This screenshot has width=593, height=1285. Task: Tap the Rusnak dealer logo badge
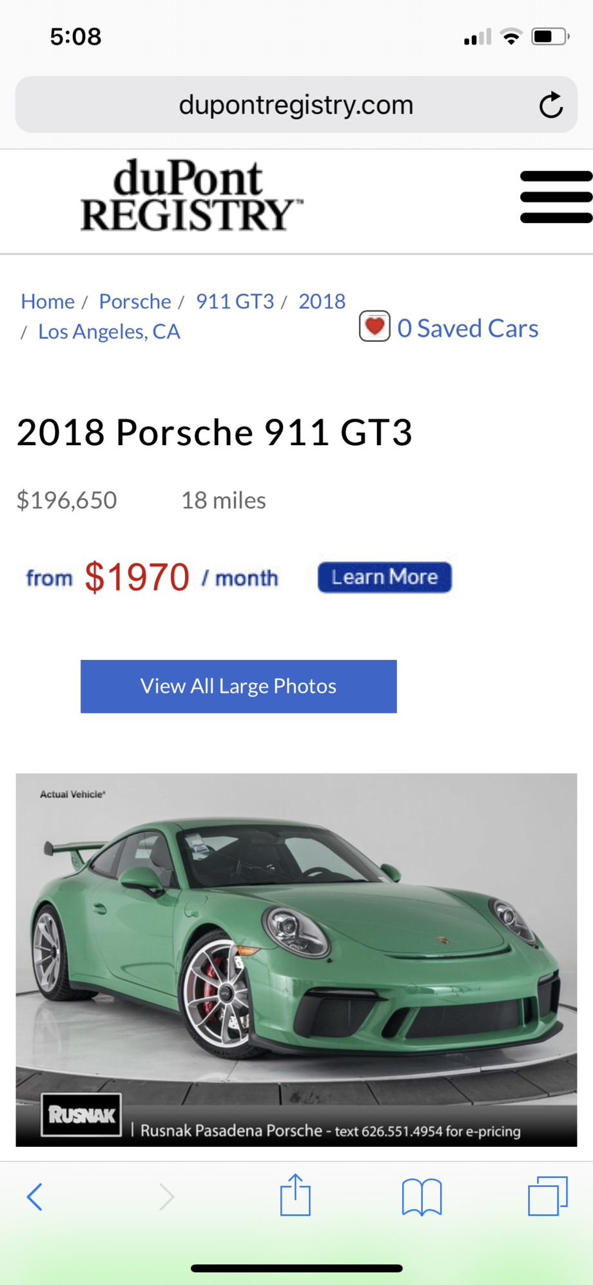pos(81,1115)
